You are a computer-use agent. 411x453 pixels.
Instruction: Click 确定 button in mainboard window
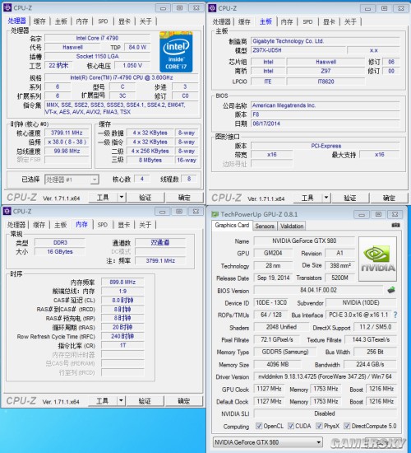click(389, 198)
